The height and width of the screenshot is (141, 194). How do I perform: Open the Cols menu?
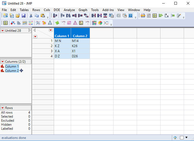tap(47, 10)
